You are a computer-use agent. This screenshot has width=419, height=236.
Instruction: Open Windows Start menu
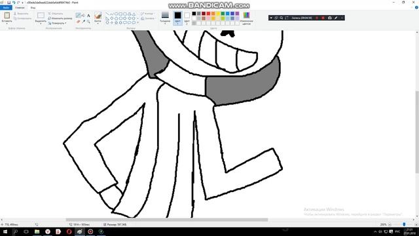[x=5, y=231]
